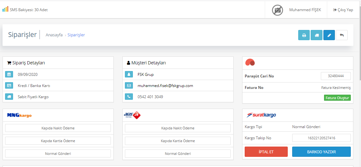The width and height of the screenshot is (361, 167).
Task: Click the order date 09/09/2020
Action: [28, 74]
